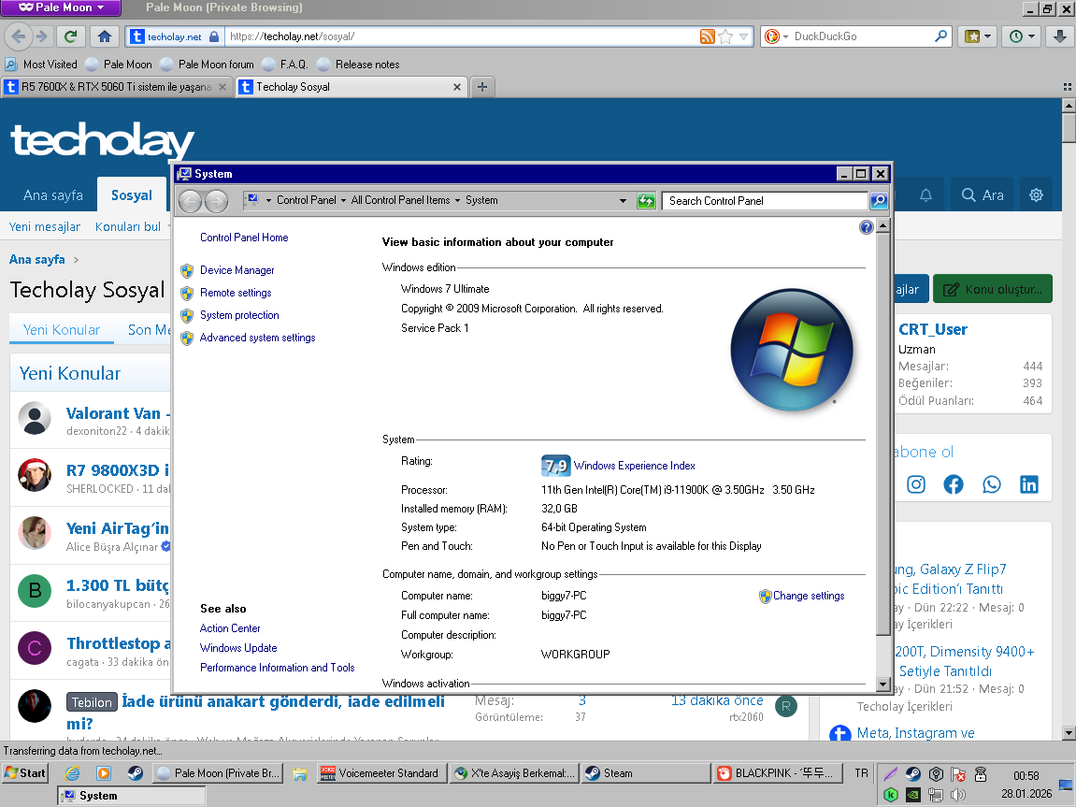Expand All Control Panel Items breadcrumb arrow

[x=457, y=200]
